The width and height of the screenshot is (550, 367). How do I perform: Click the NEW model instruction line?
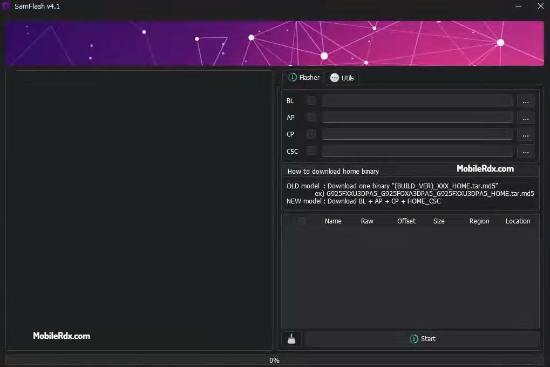(363, 201)
